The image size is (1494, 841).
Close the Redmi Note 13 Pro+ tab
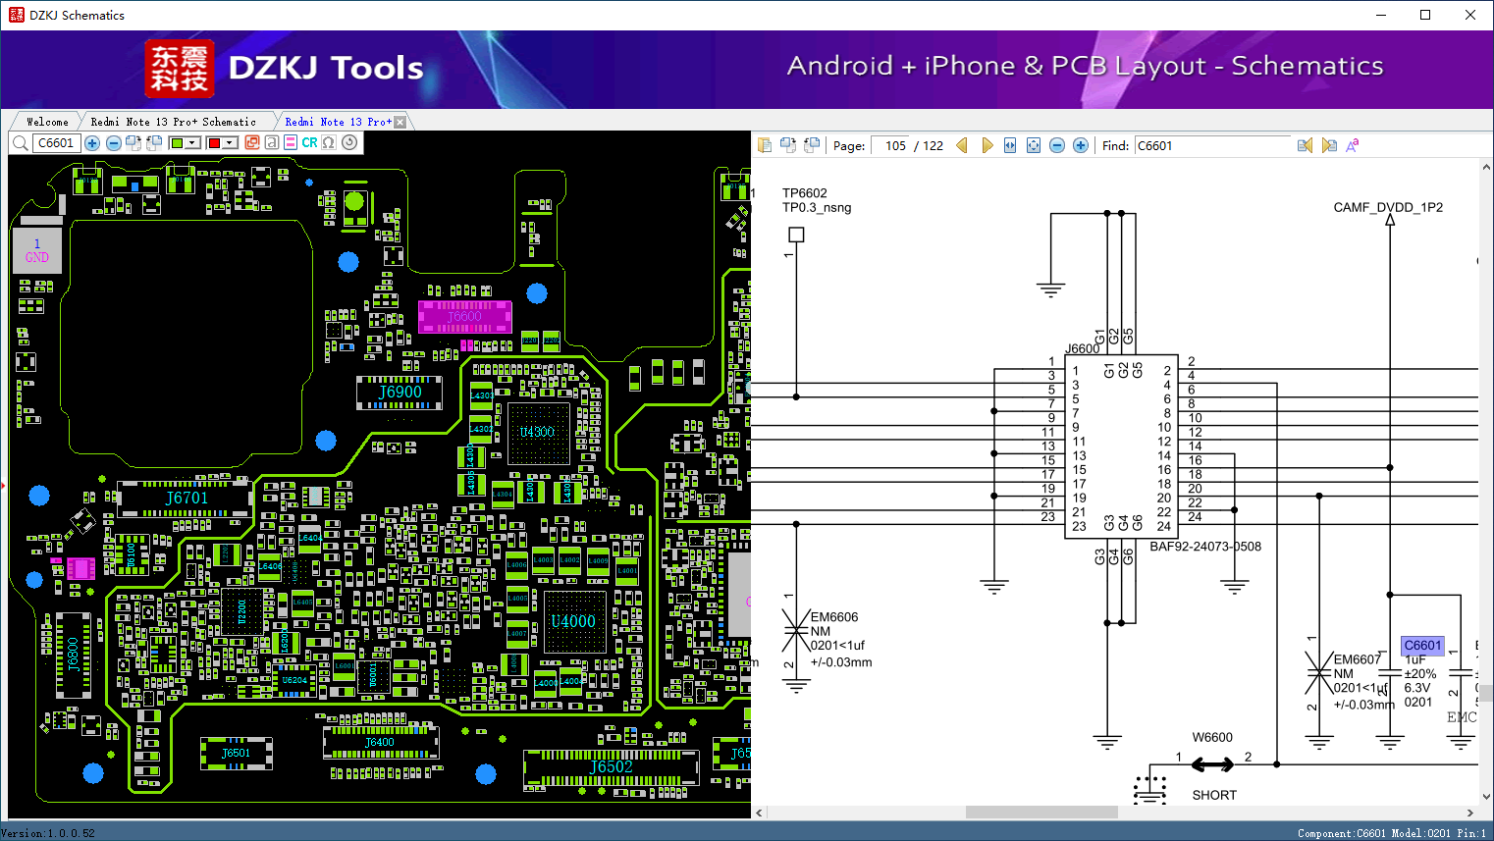(400, 123)
